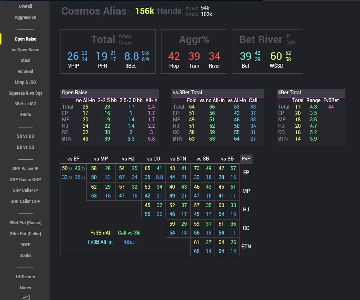Open the 3Bet Pot [Caller] section
Screen dimensions: 360x300
coord(25,233)
